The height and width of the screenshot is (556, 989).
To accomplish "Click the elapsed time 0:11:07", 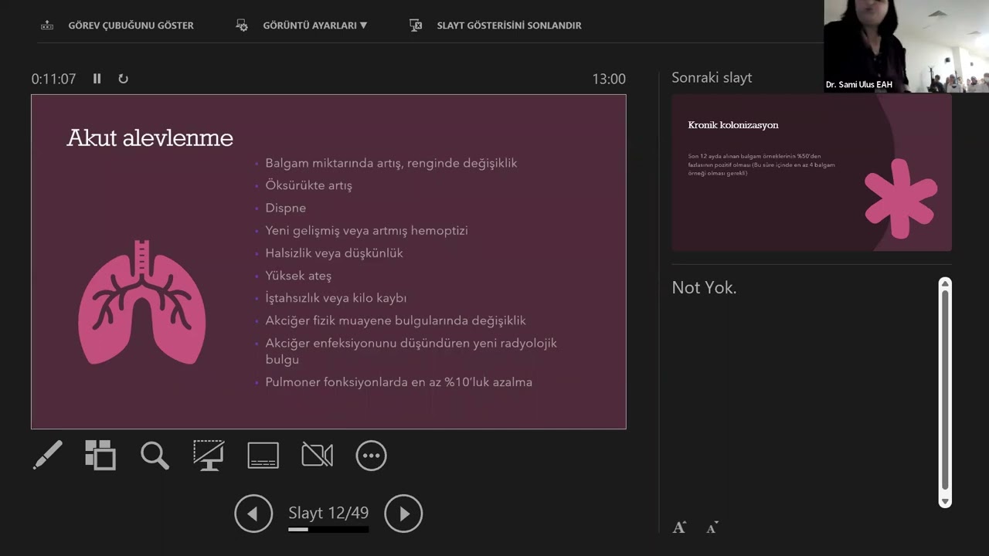I will pos(53,79).
